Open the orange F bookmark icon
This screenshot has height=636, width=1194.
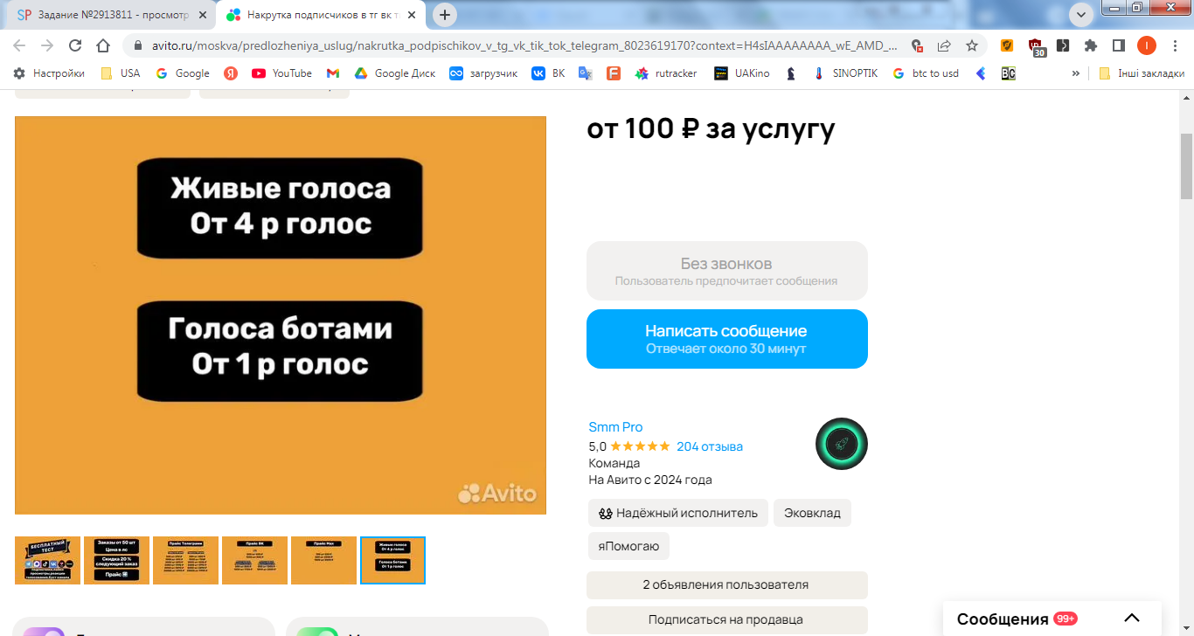[614, 73]
